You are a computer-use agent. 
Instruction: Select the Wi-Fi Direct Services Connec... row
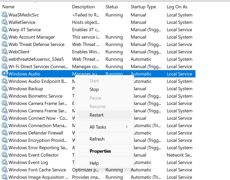38,67
